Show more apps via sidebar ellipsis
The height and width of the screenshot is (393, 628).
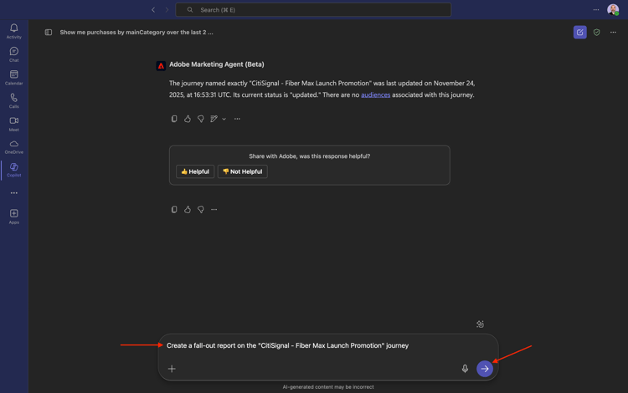coord(14,193)
